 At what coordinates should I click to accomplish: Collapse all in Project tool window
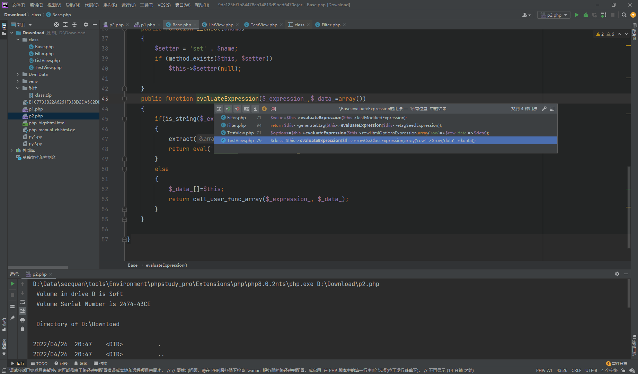pos(74,25)
